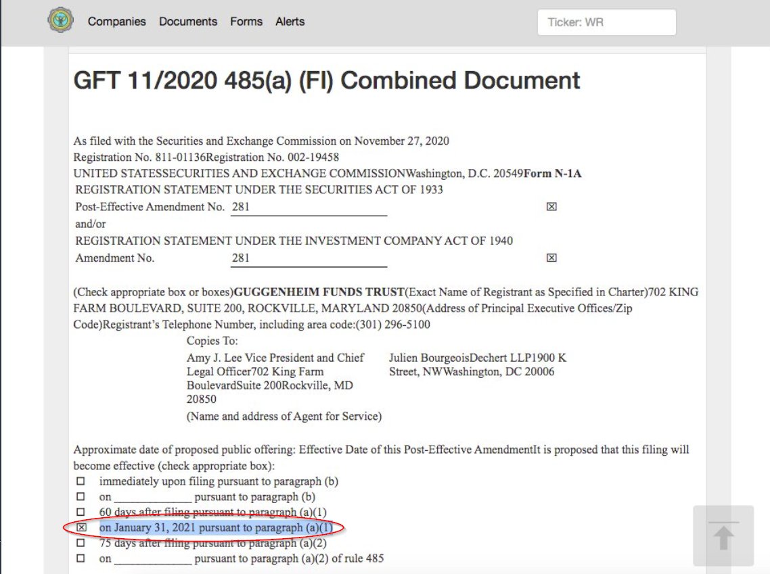Click the 'GFT 11/2020 485(a) (FI) Combined Document' heading
This screenshot has height=574, width=770.
tap(327, 80)
